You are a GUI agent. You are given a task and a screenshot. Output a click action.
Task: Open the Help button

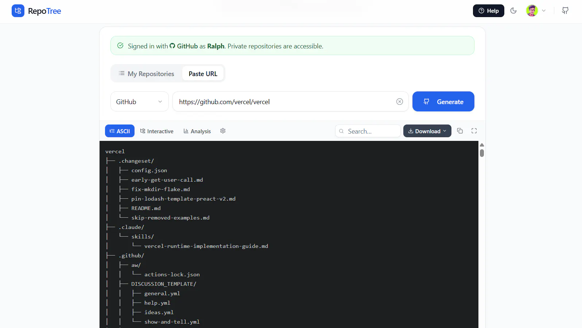tap(489, 11)
